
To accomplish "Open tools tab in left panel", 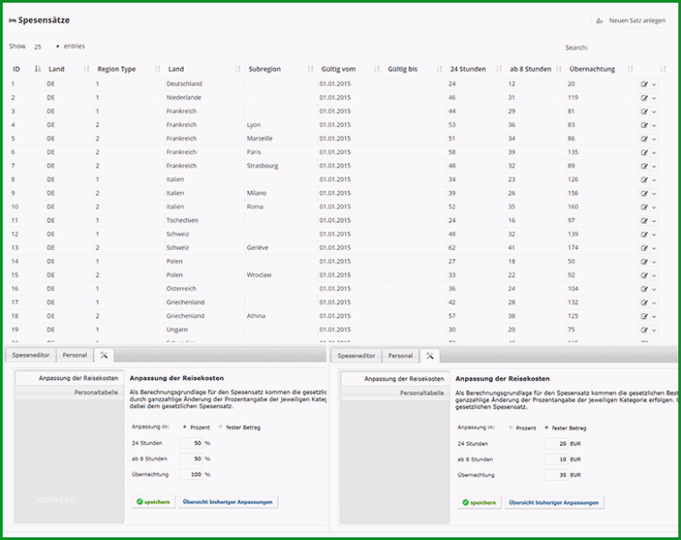I will pos(104,356).
